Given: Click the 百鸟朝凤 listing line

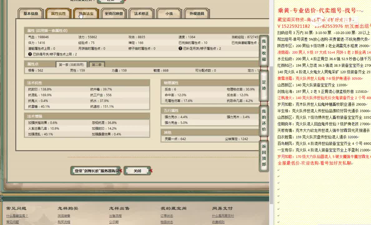Looking at the screenshot, I should (x=324, y=143).
